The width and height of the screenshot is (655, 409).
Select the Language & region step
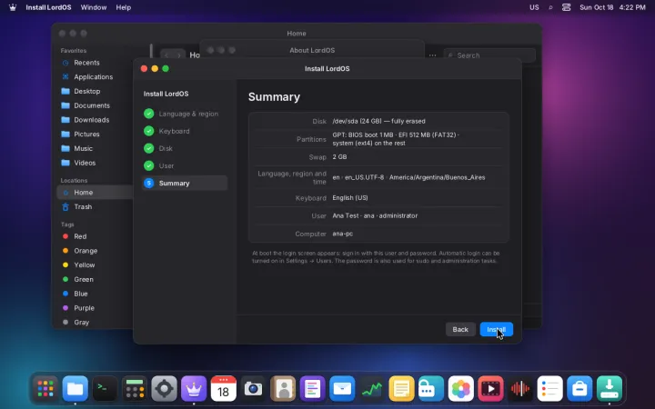[x=185, y=114]
